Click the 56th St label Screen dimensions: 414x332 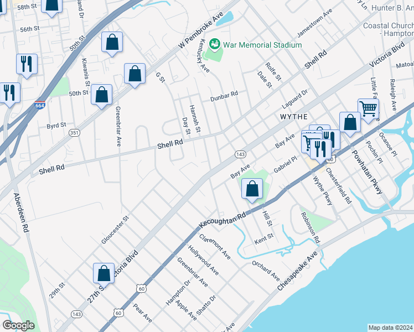coord(30,29)
